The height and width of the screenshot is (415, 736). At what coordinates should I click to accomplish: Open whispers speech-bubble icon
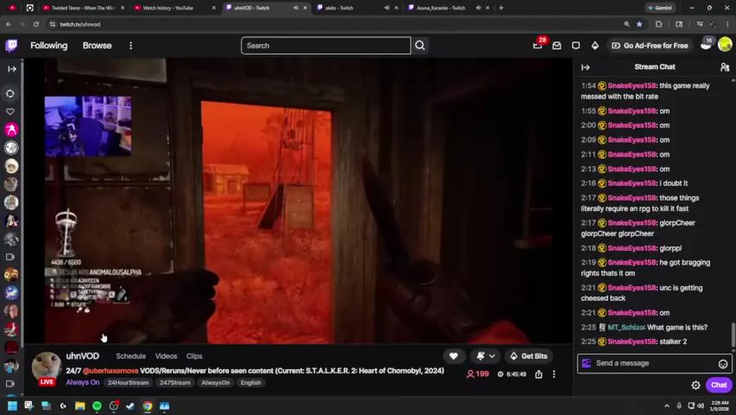click(576, 46)
